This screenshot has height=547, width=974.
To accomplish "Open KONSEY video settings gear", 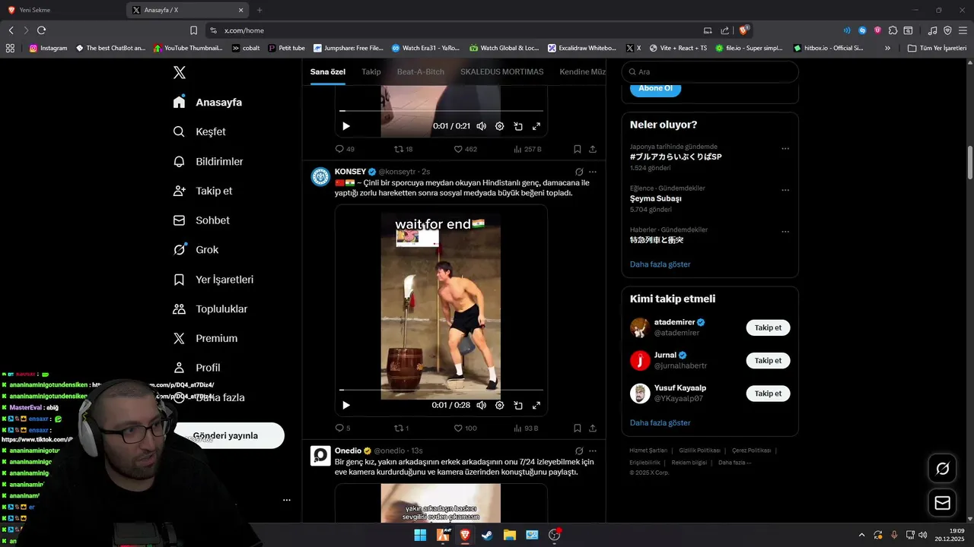I will pyautogui.click(x=499, y=405).
